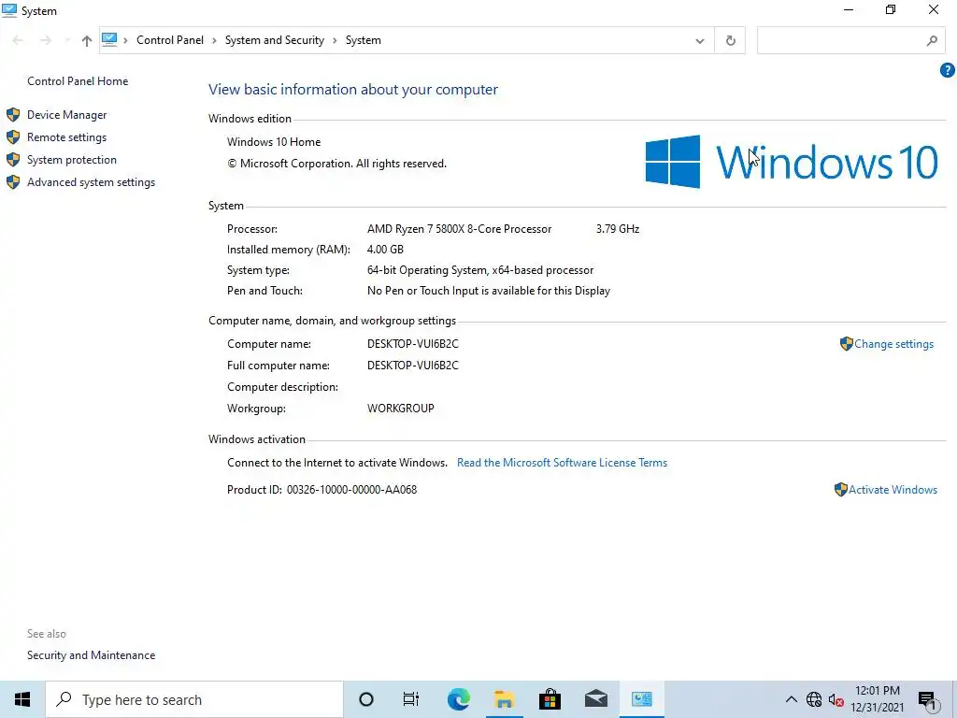Open the blue Help question-mark icon
This screenshot has height=718, width=957.
pyautogui.click(x=947, y=70)
